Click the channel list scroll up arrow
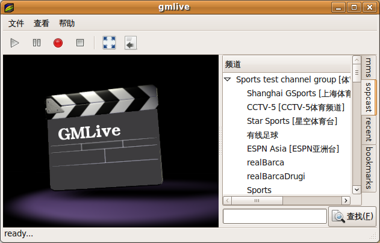Screen dimensions: 380x243 (x=357, y=60)
